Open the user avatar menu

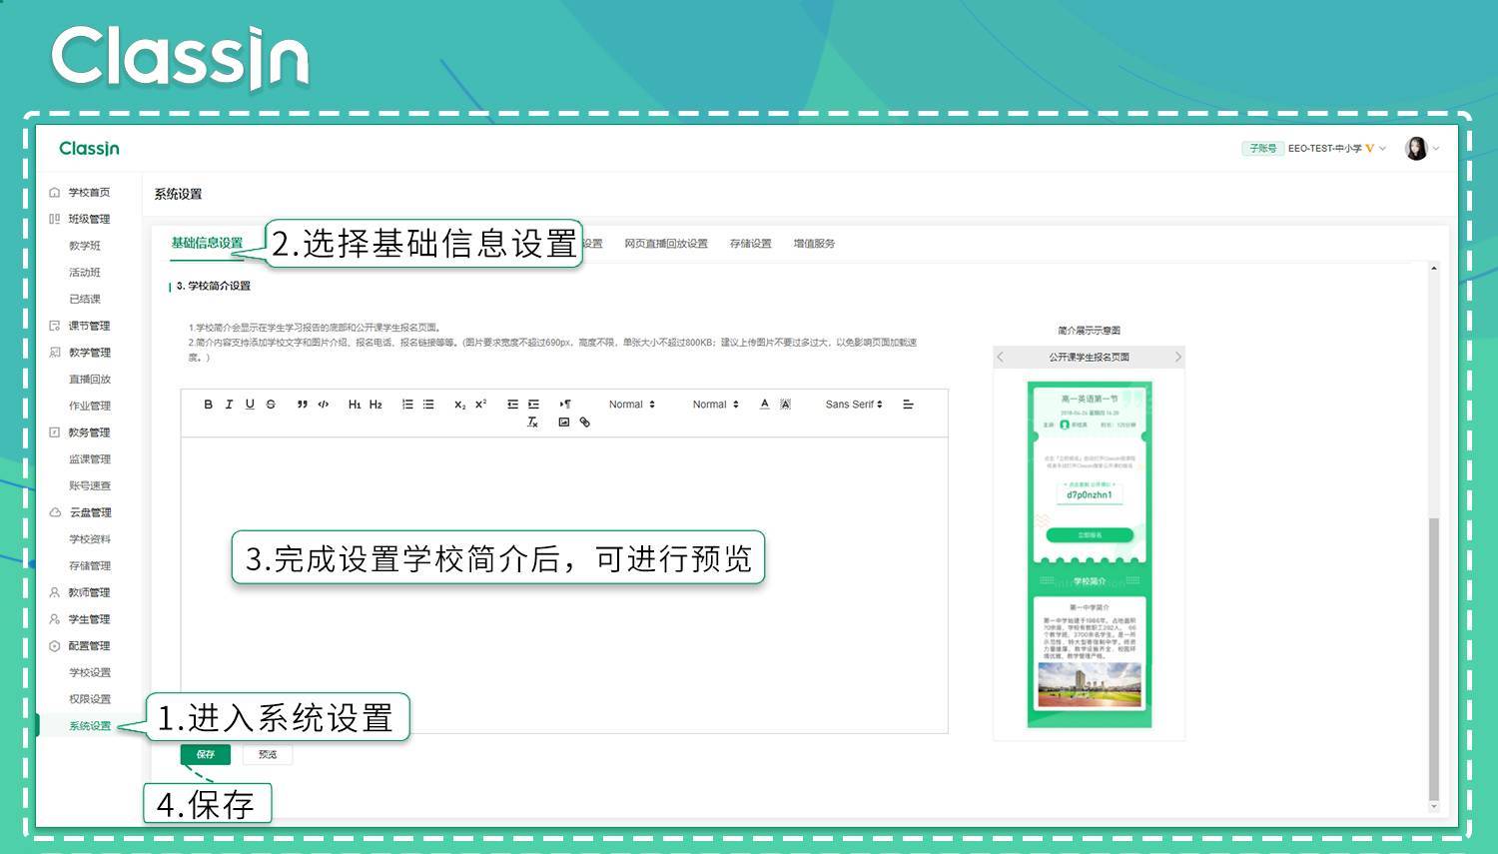click(1436, 149)
